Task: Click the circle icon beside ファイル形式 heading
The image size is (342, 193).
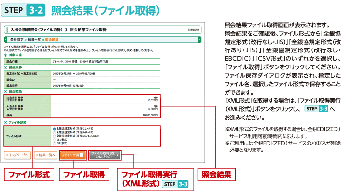Action: click(6, 122)
